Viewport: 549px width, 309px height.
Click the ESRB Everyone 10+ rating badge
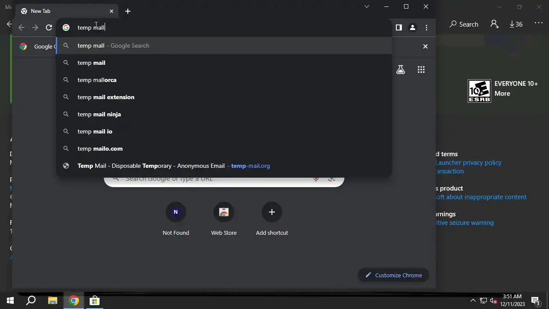click(x=479, y=91)
